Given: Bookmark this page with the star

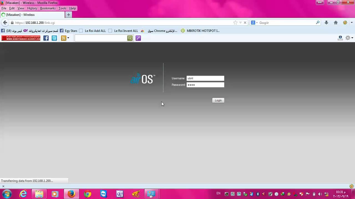Looking at the screenshot, I should (235, 23).
